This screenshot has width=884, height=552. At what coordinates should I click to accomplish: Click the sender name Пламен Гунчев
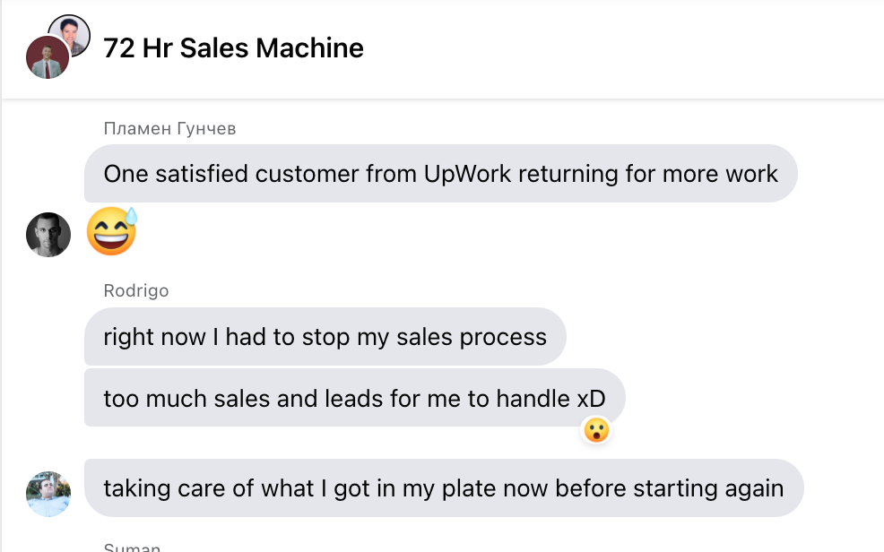tap(169, 129)
